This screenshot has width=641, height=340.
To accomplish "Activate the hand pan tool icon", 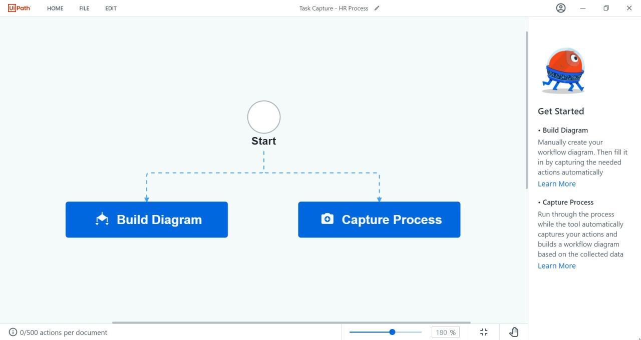I will point(514,332).
